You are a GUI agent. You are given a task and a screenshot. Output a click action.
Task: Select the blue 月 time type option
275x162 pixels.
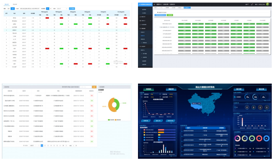(x=48, y=8)
